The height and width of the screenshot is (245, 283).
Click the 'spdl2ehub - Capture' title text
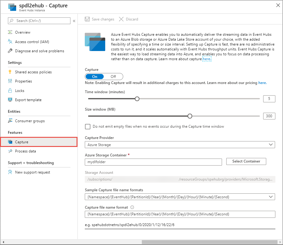(x=43, y=5)
